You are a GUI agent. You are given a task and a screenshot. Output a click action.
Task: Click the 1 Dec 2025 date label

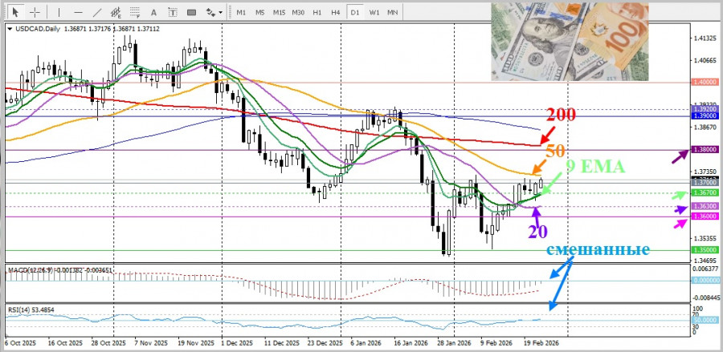pyautogui.click(x=238, y=344)
